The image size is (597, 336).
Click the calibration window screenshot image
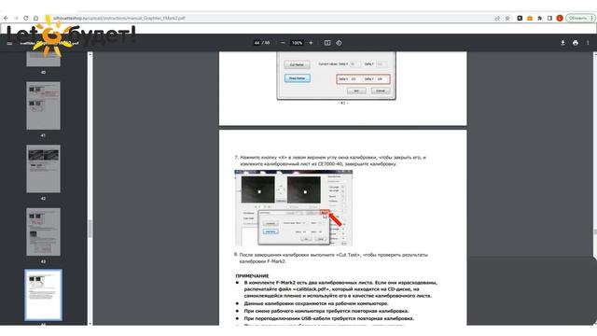click(294, 208)
